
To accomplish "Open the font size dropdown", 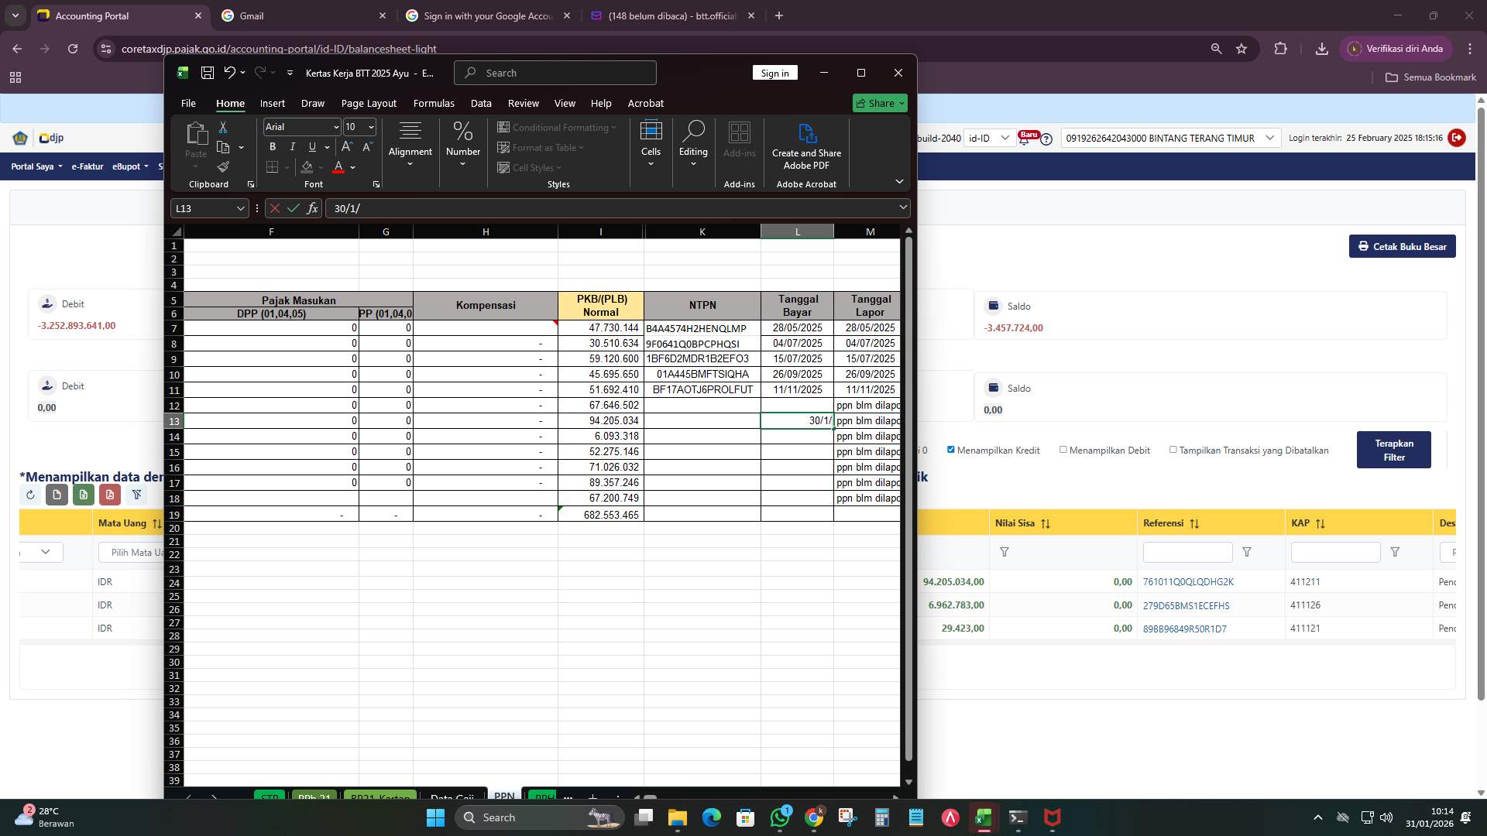I will click(x=369, y=127).
